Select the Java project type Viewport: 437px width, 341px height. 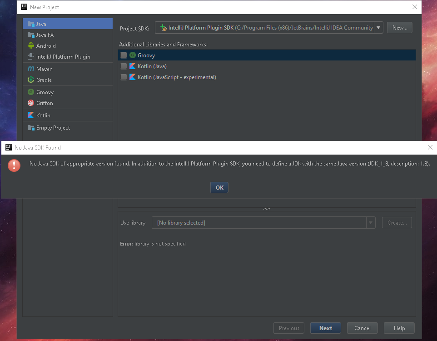pyautogui.click(x=68, y=24)
